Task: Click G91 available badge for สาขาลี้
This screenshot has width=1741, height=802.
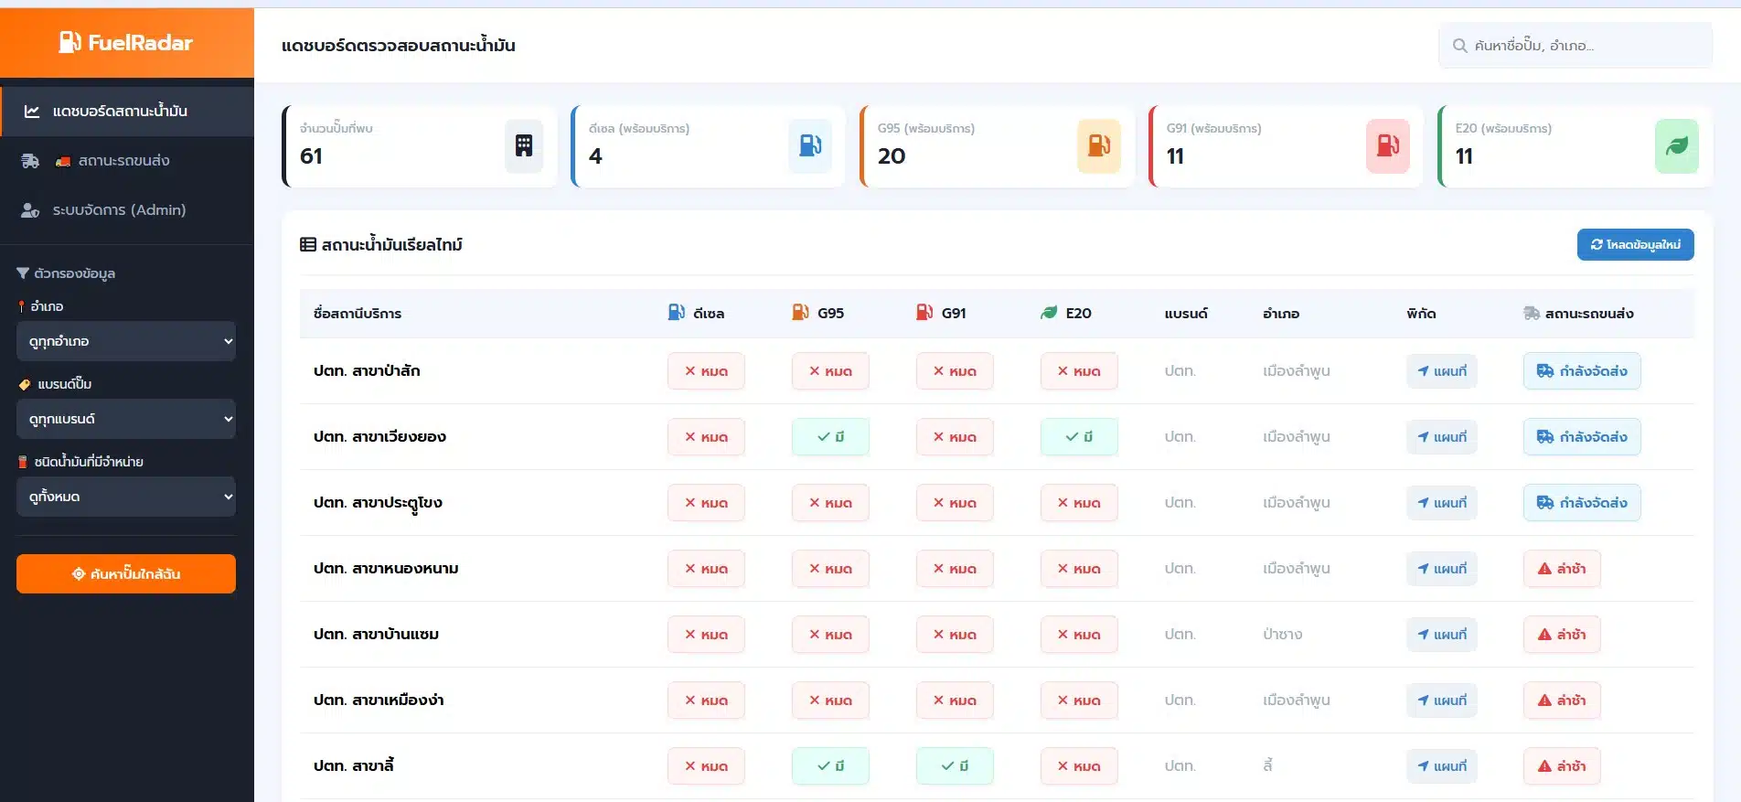Action: click(955, 766)
